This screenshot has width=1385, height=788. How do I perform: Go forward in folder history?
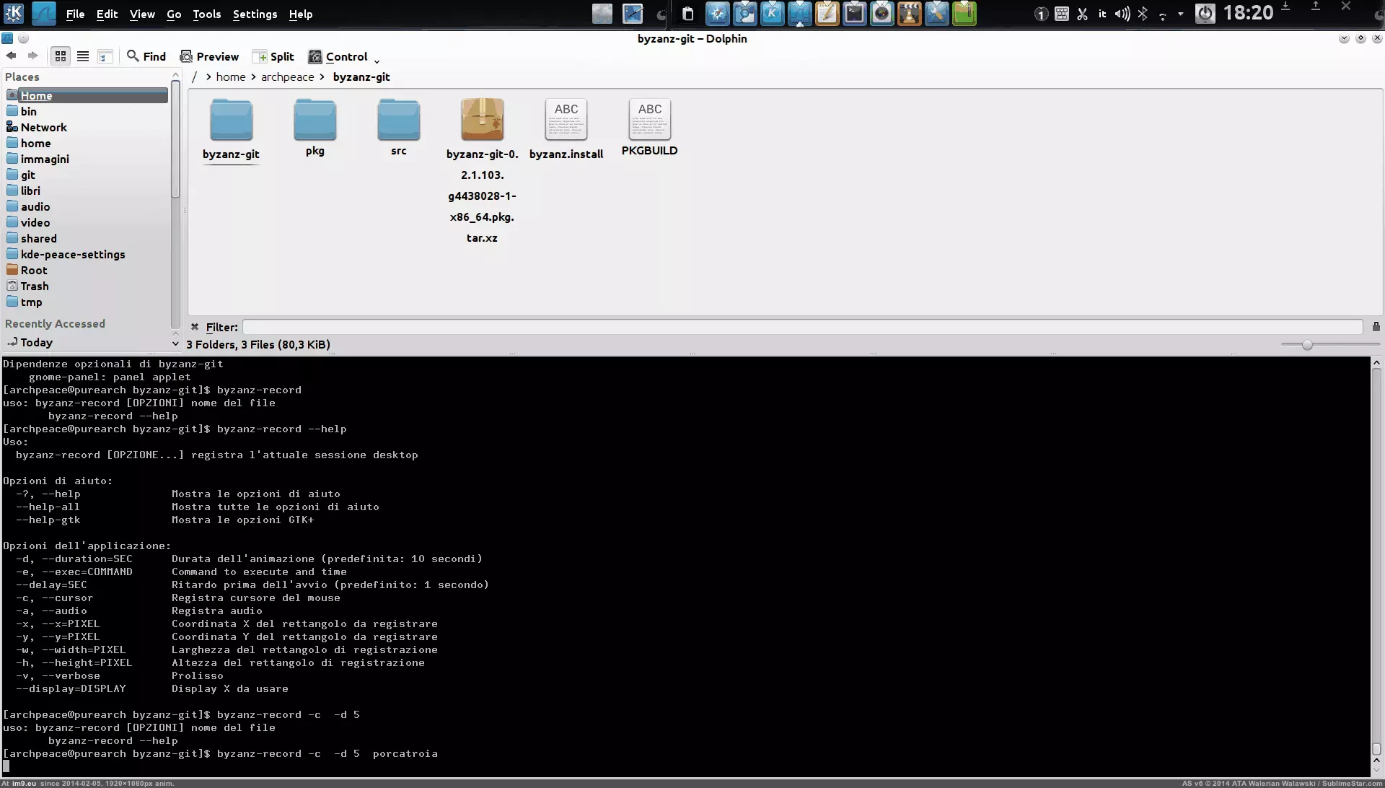click(33, 56)
